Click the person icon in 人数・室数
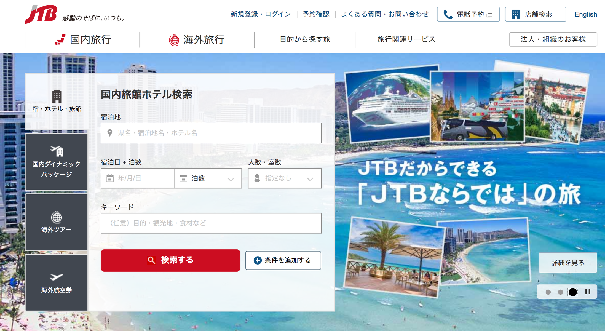 pos(257,178)
